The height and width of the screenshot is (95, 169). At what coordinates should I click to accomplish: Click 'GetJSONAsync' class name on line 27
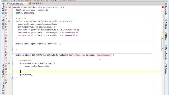tap(39, 55)
